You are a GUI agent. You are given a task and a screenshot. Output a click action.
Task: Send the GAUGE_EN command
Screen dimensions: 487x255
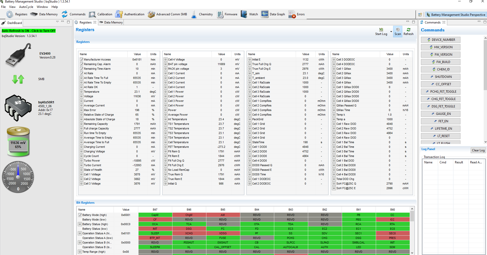tap(441, 114)
